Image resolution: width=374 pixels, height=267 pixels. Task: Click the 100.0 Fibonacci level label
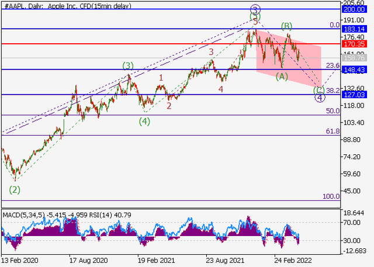(331, 196)
